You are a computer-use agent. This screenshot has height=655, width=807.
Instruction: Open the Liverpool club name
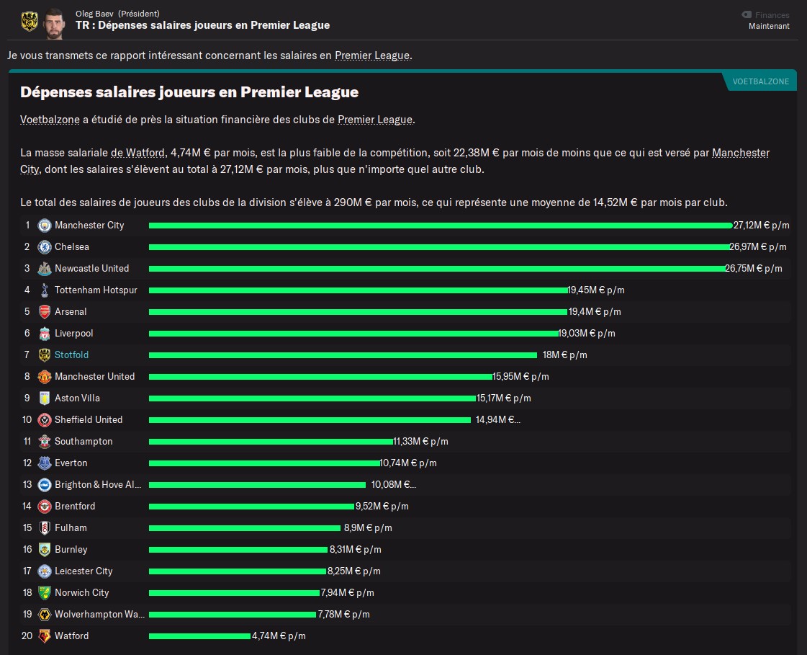tap(74, 334)
